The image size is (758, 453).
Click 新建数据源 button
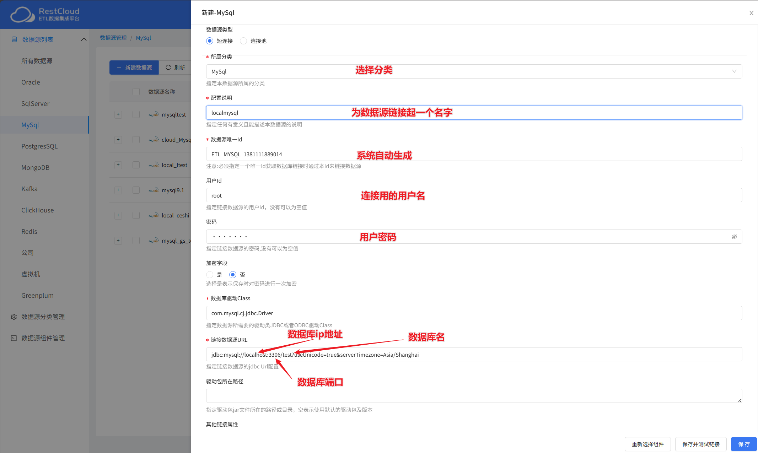point(134,68)
